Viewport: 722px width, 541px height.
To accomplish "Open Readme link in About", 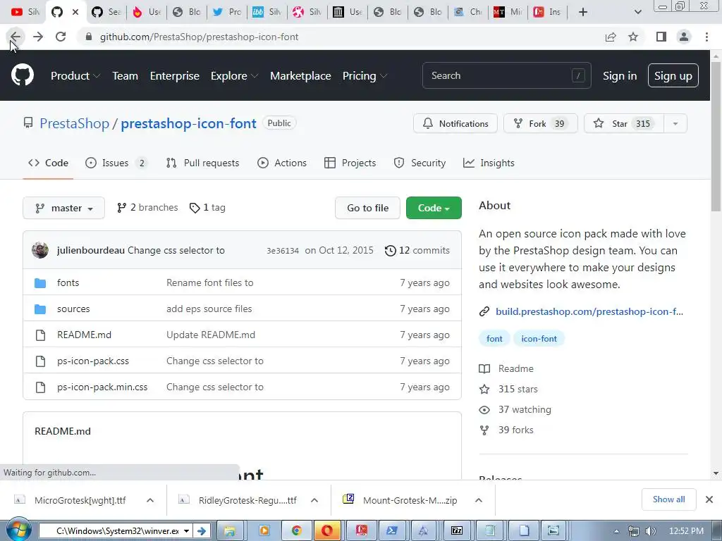I will pyautogui.click(x=506, y=368).
